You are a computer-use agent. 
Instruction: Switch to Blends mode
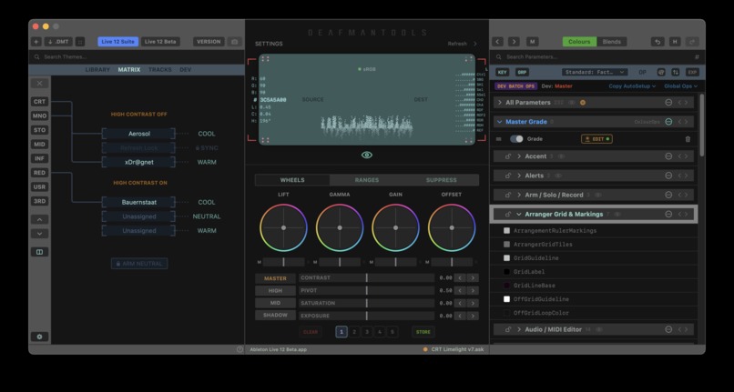coord(611,42)
